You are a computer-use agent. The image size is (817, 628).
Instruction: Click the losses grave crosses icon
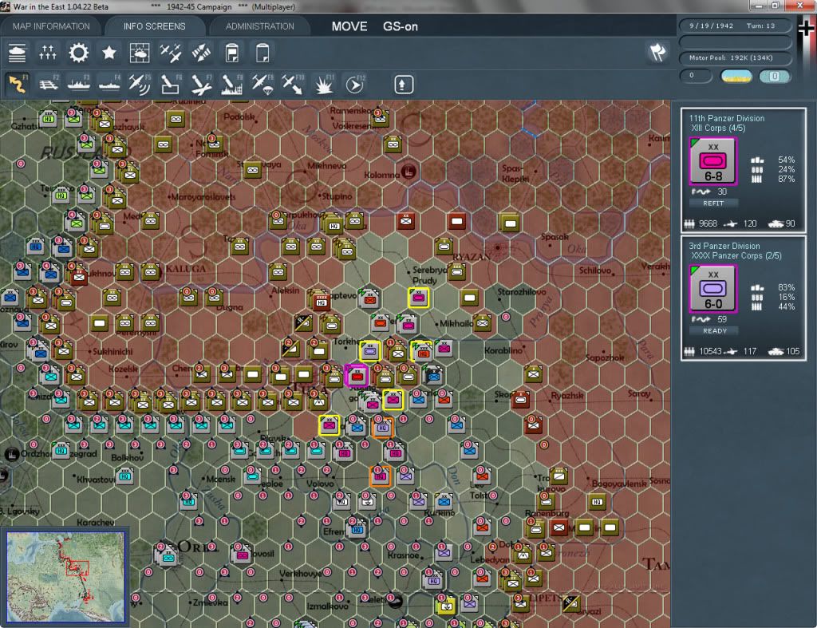(x=47, y=53)
